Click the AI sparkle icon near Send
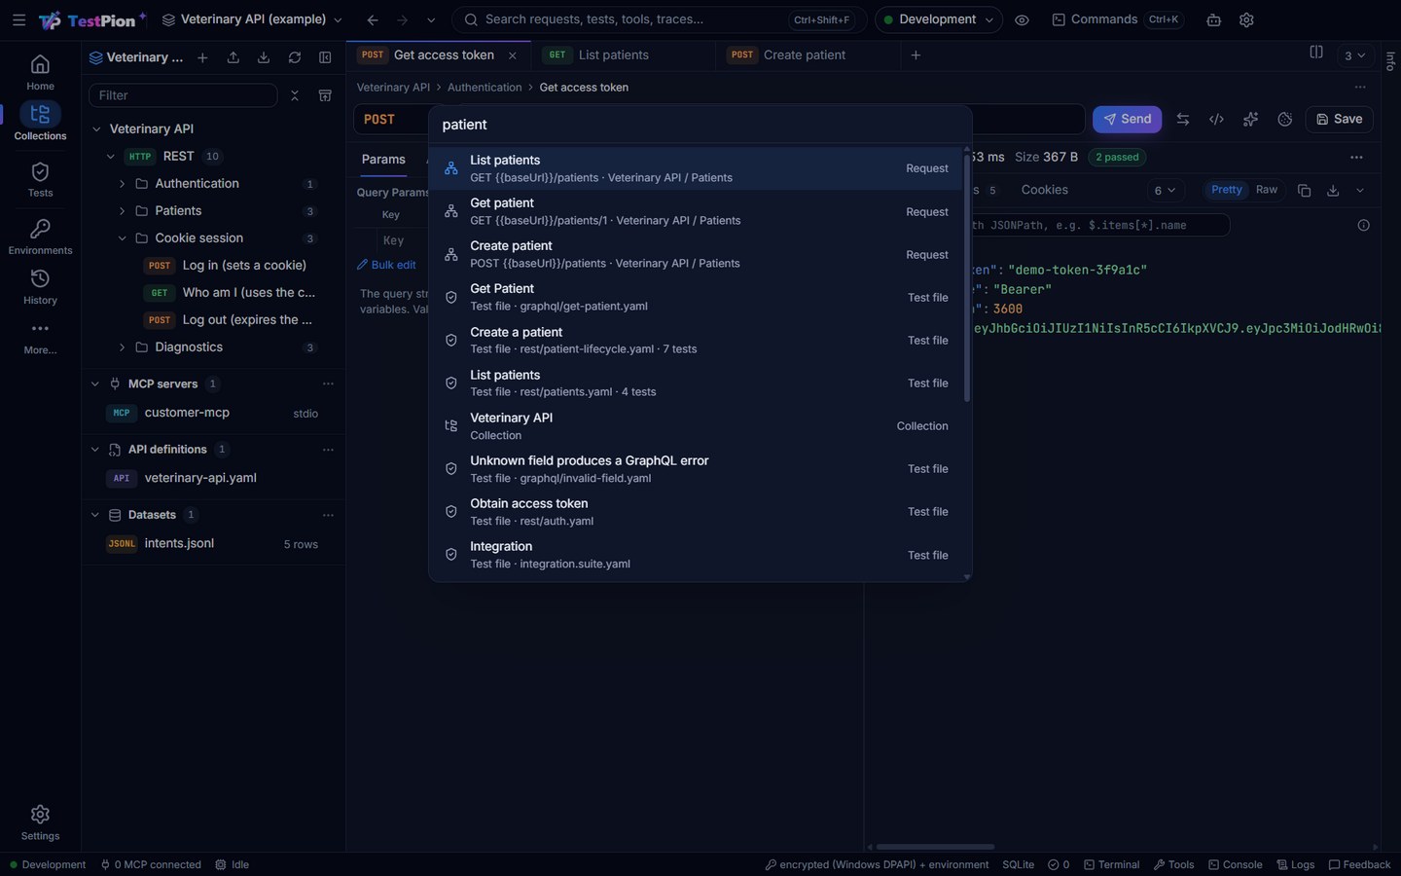 1250,119
